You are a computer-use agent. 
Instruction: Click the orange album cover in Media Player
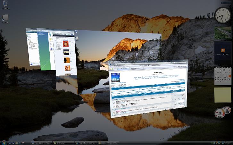67,60
